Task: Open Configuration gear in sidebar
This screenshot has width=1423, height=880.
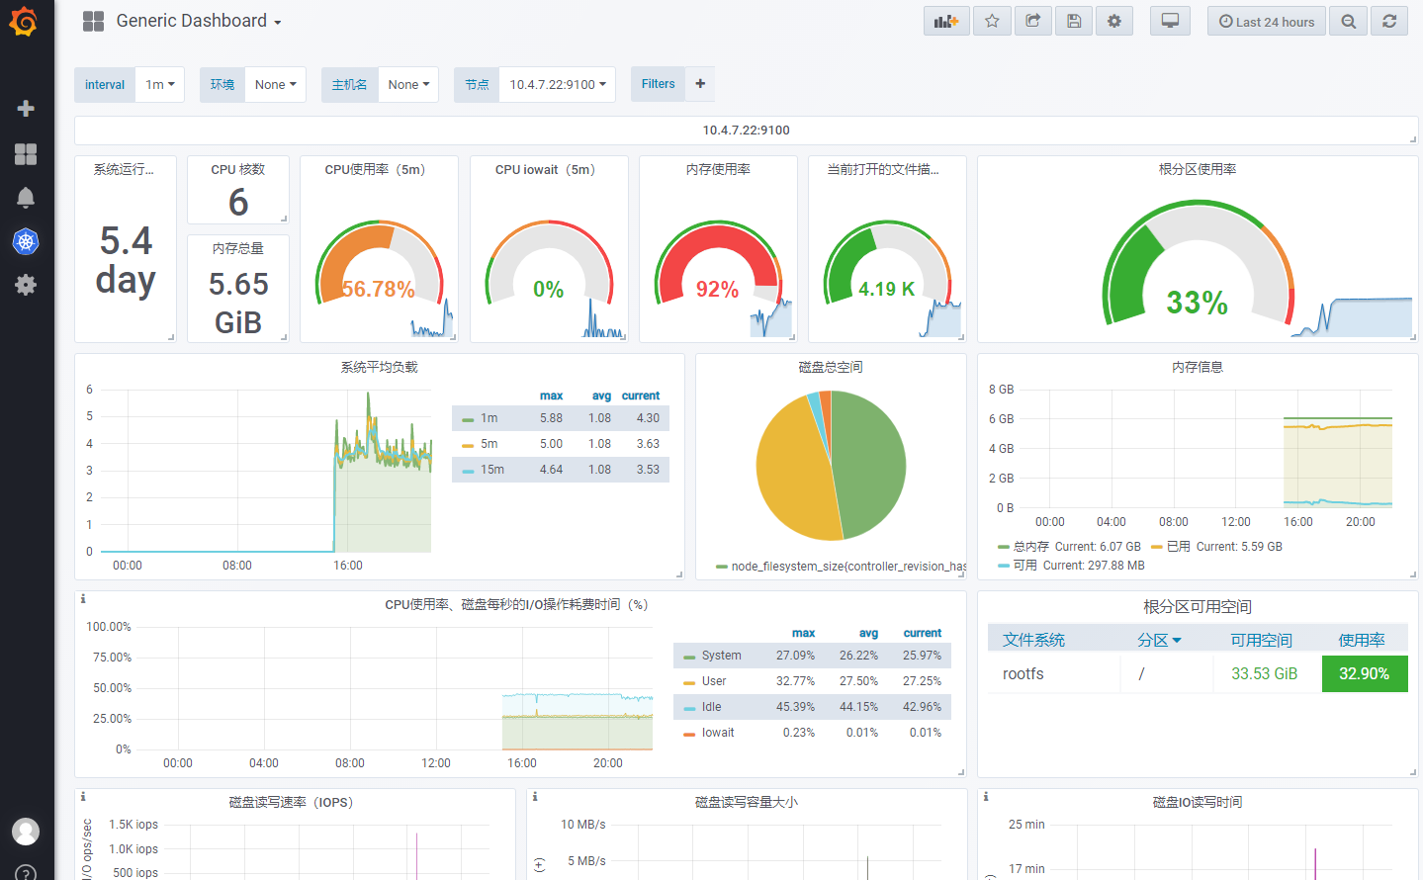Action: click(26, 285)
